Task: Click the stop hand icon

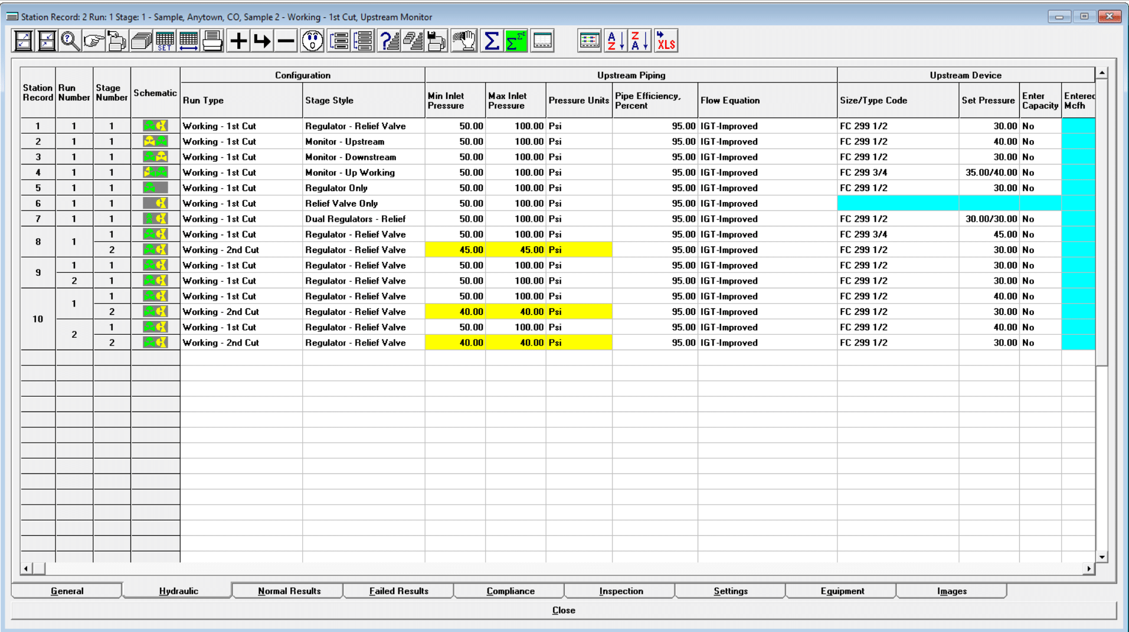Action: coord(464,41)
